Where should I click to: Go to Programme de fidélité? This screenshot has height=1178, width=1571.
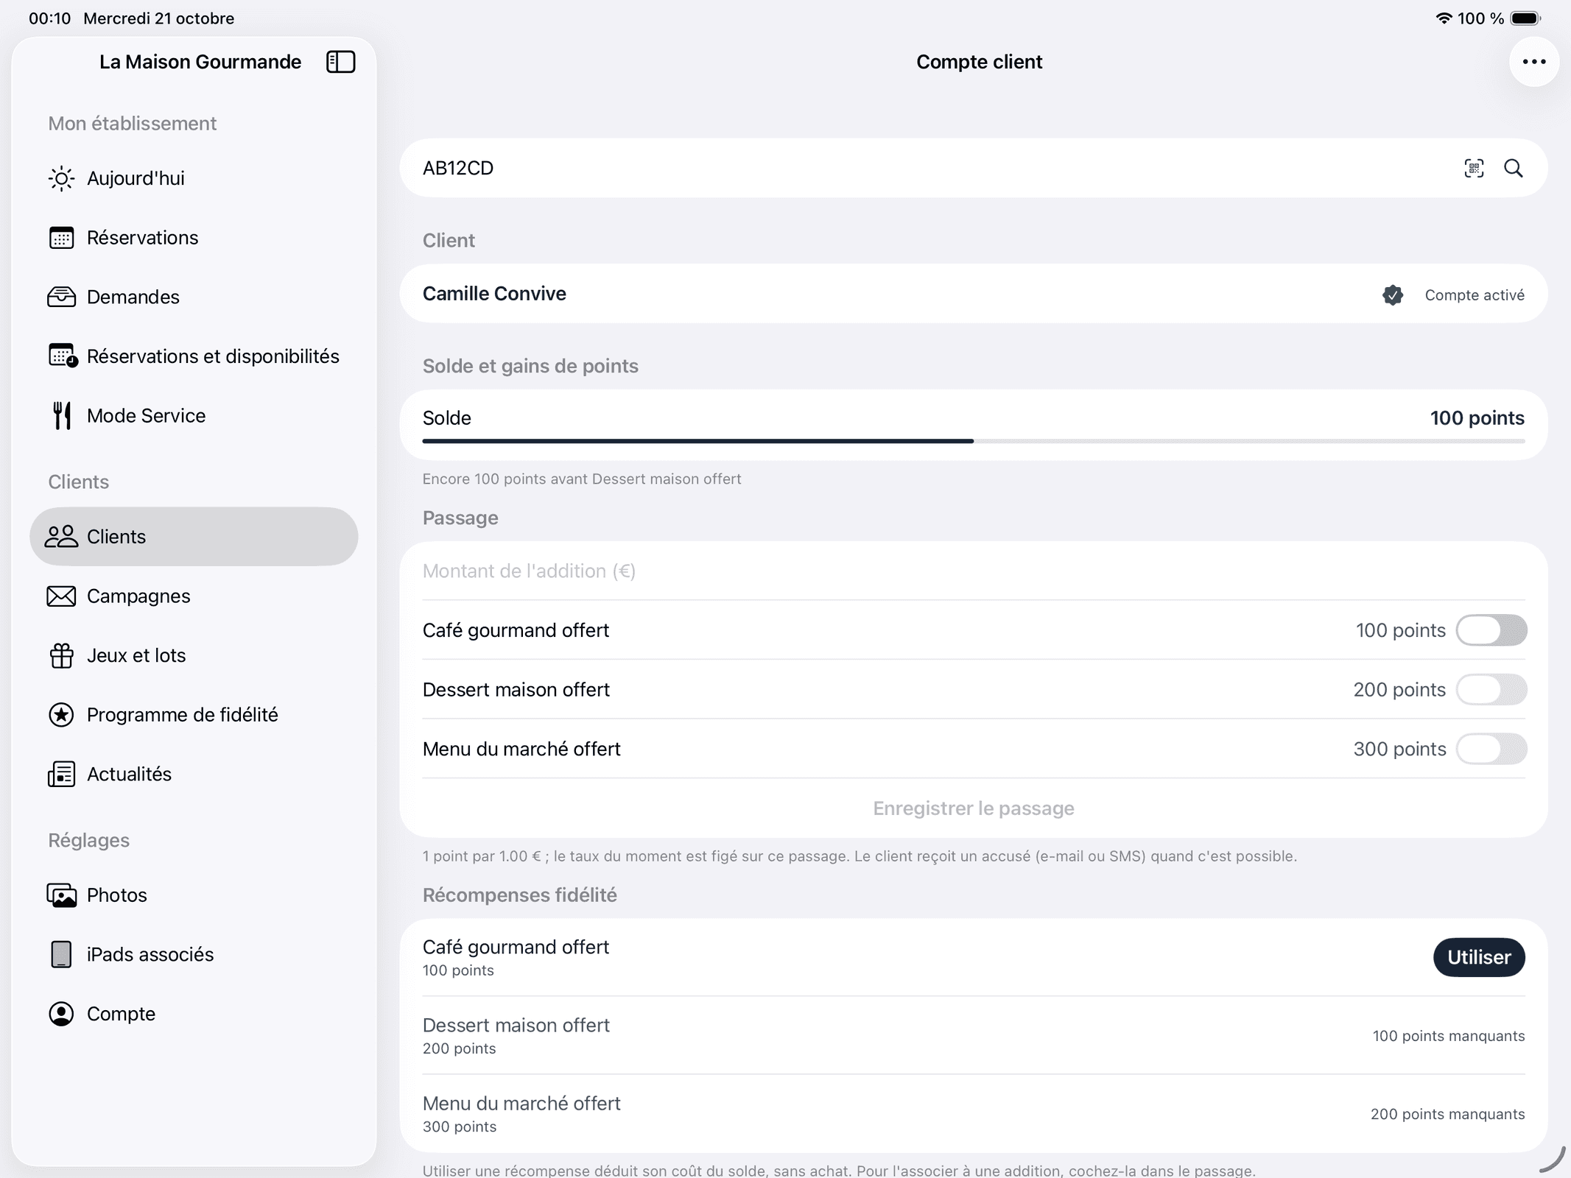pyautogui.click(x=194, y=715)
